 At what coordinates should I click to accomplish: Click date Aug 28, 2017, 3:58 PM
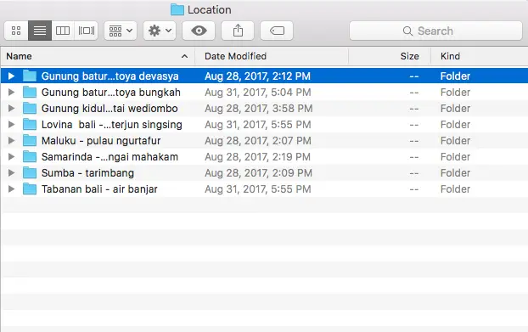point(259,109)
